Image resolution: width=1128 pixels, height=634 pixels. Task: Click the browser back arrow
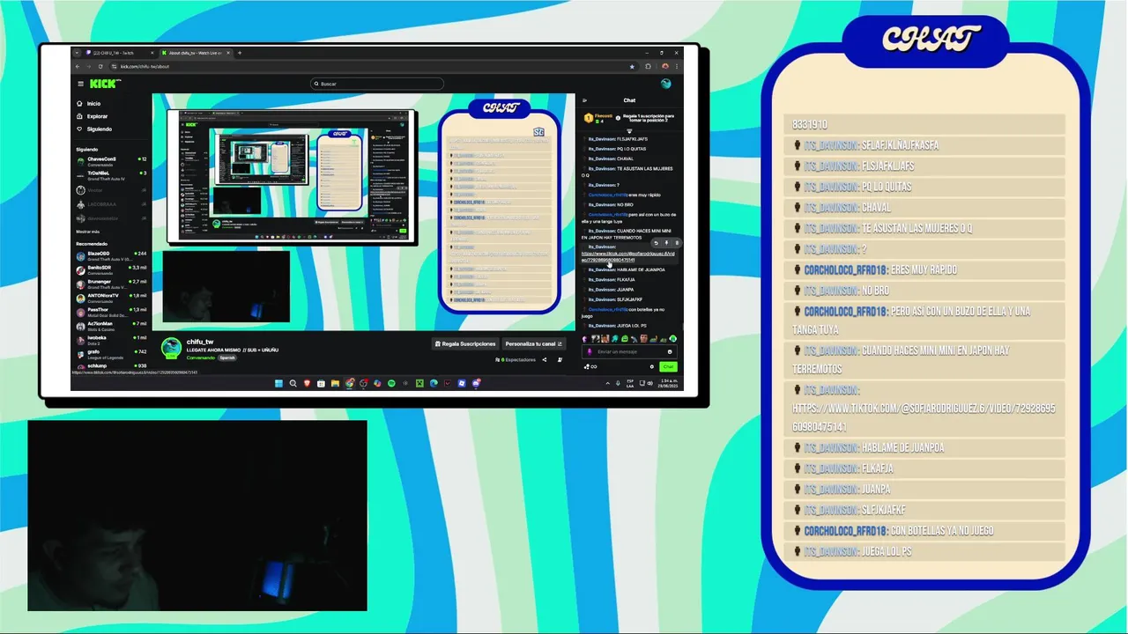(x=77, y=66)
